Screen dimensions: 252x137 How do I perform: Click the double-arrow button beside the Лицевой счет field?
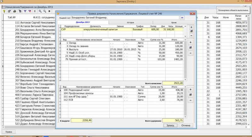[x=182, y=18]
